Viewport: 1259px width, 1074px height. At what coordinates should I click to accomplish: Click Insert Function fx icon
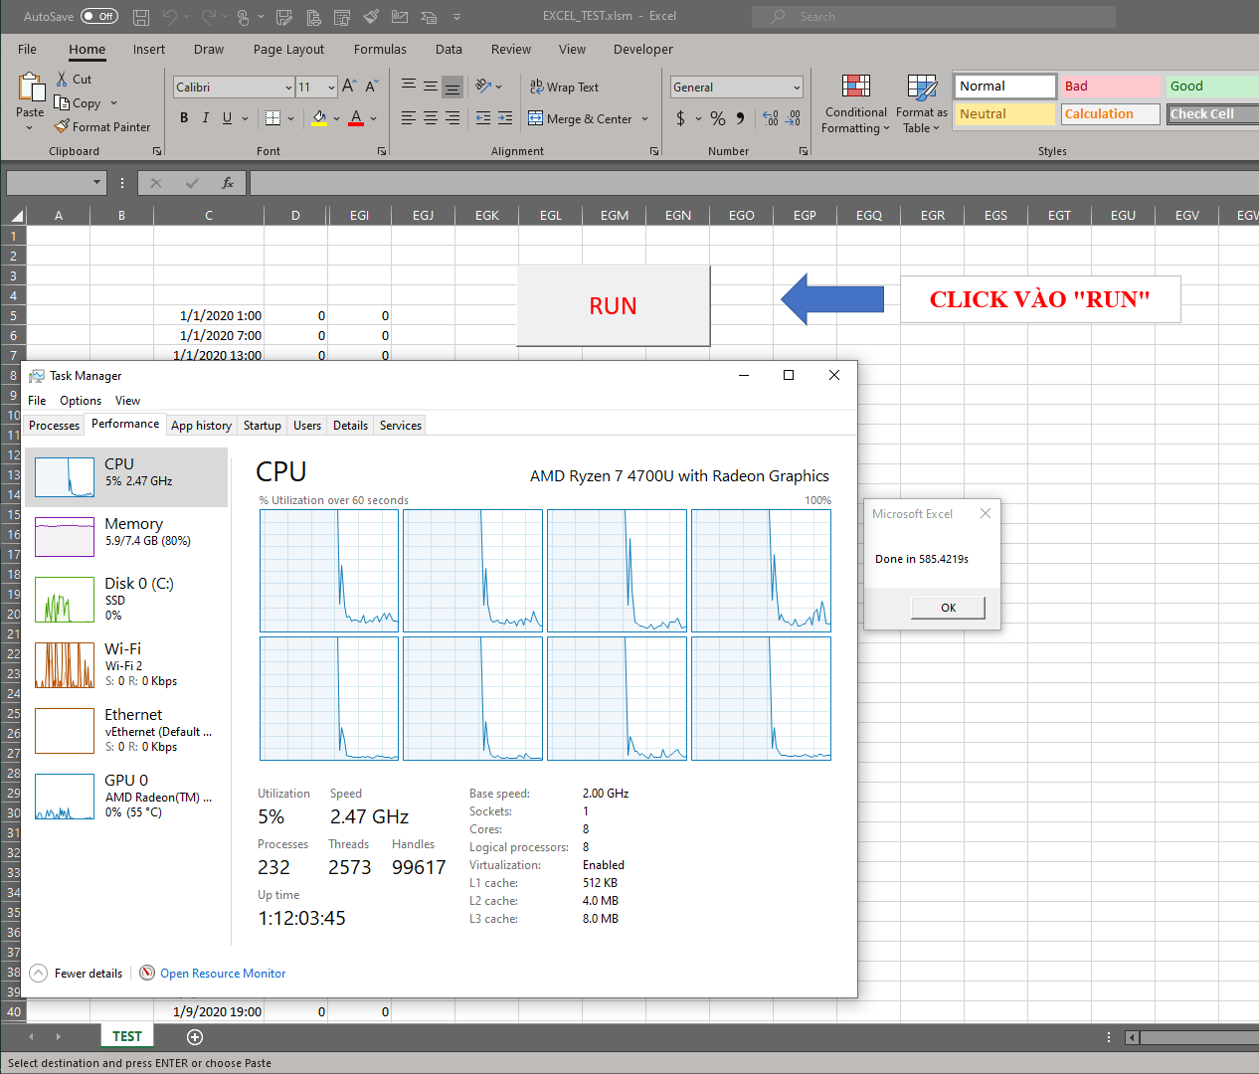point(228,183)
